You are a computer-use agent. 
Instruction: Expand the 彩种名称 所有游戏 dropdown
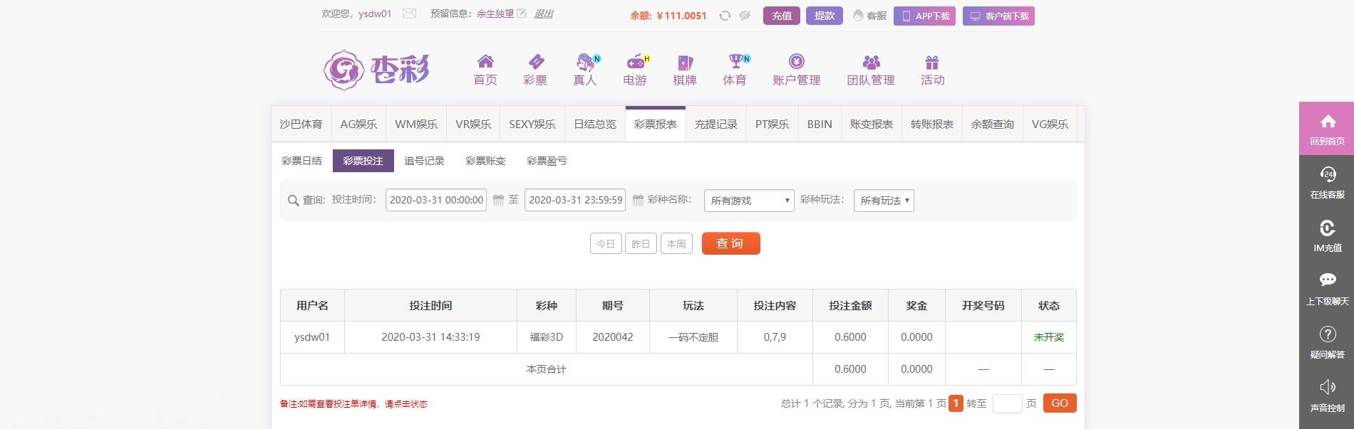click(749, 201)
